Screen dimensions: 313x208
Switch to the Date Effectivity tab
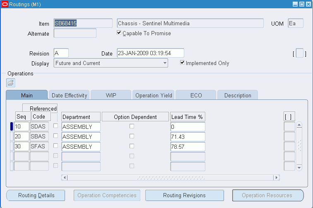pyautogui.click(x=70, y=95)
